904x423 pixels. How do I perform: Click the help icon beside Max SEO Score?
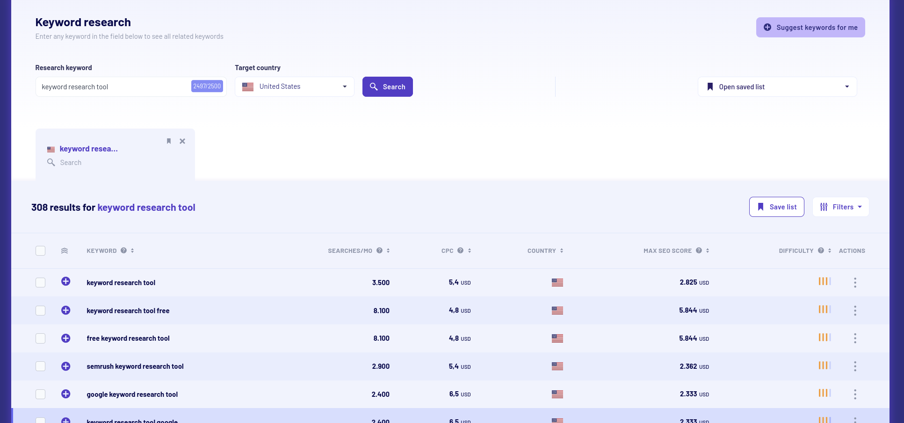[x=699, y=251]
